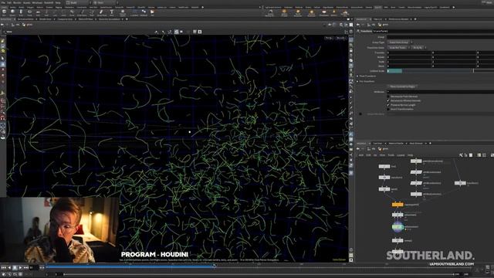Viewport: 494px width, 278px height.
Task: Click the back arrow in the parameter pane
Action: pyautogui.click(x=358, y=25)
